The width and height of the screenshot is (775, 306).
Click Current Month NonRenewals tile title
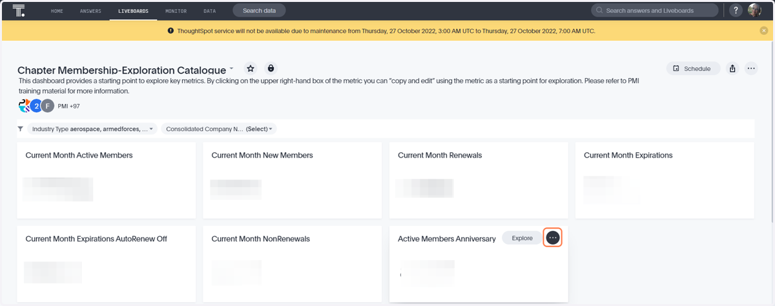(x=261, y=239)
